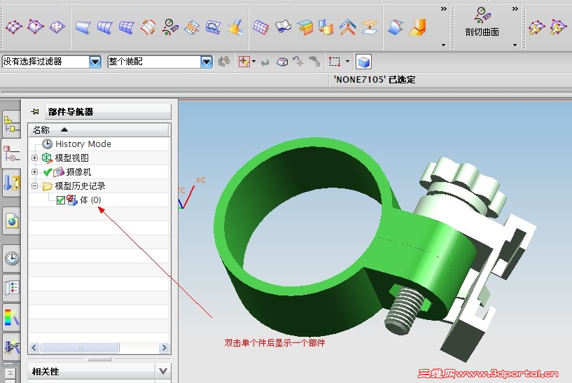Click the navigator horizontal scrollbar thumb

81,347
